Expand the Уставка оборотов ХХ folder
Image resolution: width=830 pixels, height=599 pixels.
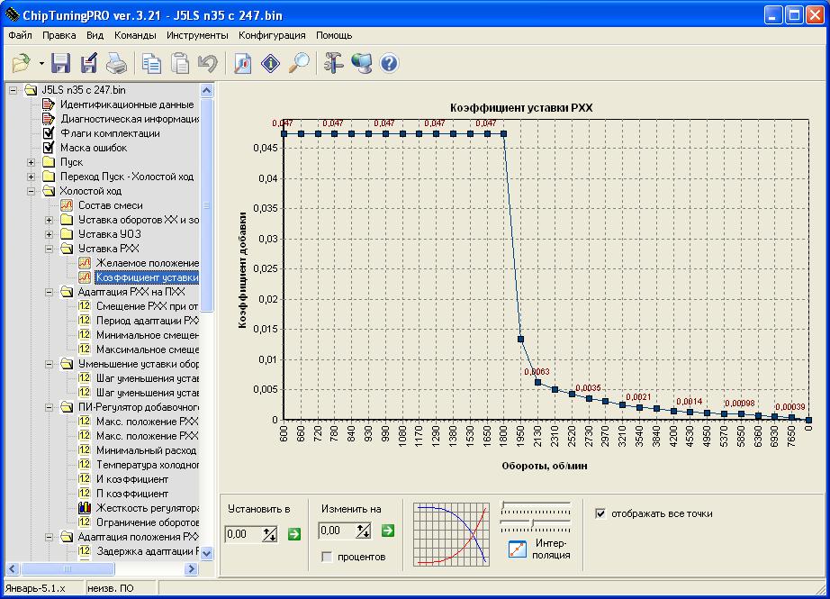[50, 220]
